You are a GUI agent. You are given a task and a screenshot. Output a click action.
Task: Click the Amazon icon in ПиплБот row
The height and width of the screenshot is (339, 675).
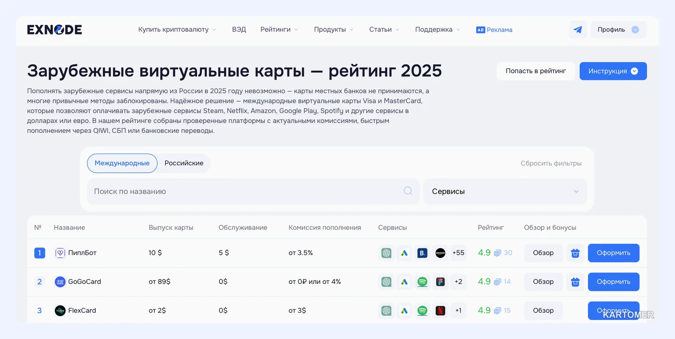[440, 253]
